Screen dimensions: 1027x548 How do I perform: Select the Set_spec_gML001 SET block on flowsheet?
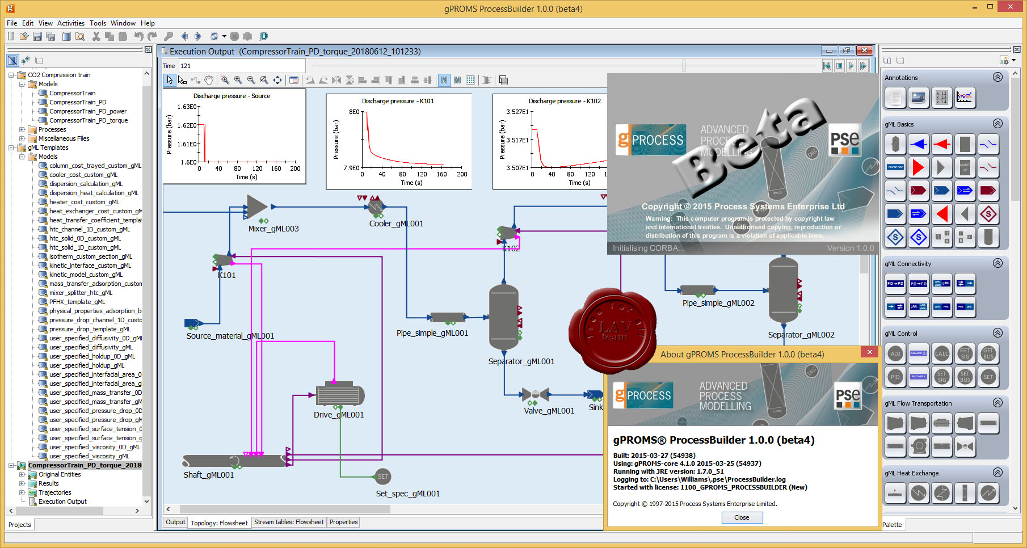[x=383, y=477]
